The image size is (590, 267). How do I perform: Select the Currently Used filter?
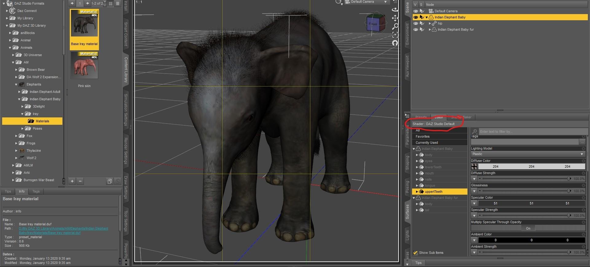click(439, 143)
